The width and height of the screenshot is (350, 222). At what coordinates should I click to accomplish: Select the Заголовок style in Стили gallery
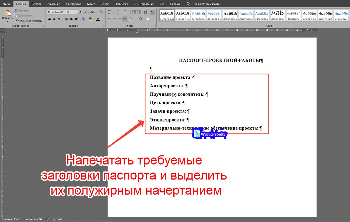coord(278,15)
